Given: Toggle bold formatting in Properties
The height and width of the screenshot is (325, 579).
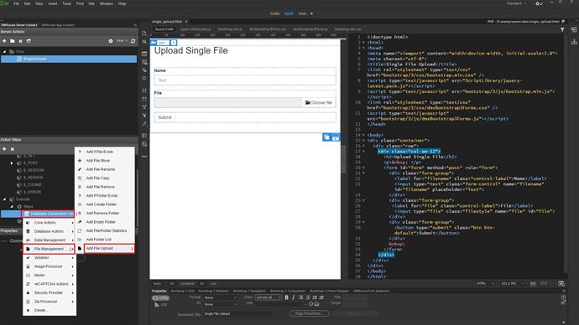Looking at the screenshot, I should [286, 297].
